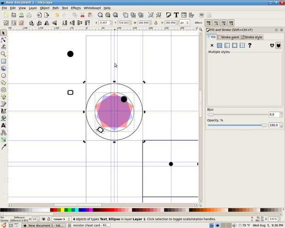The height and width of the screenshot is (228, 285).
Task: Select the Tweak tool
Action: pos(4,47)
